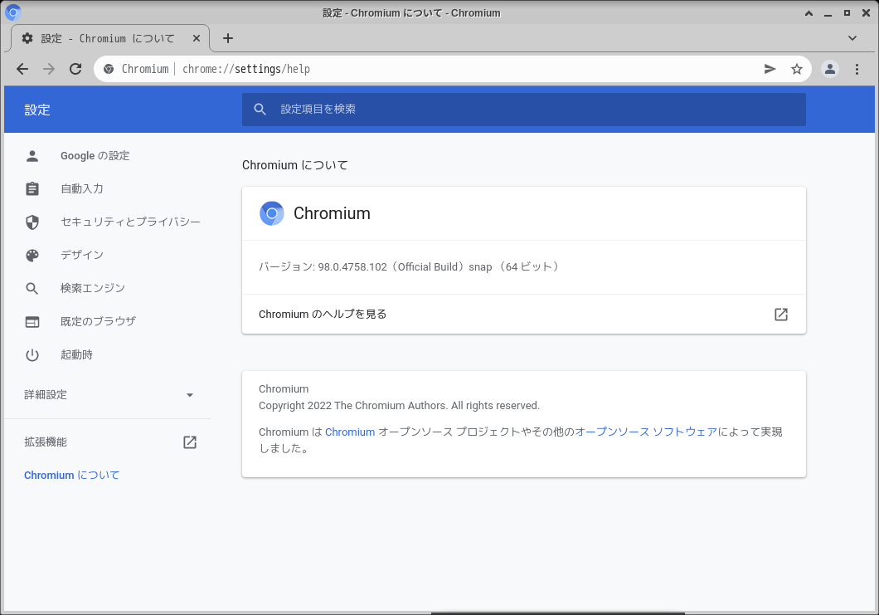Select Chromium について in sidebar

[72, 476]
